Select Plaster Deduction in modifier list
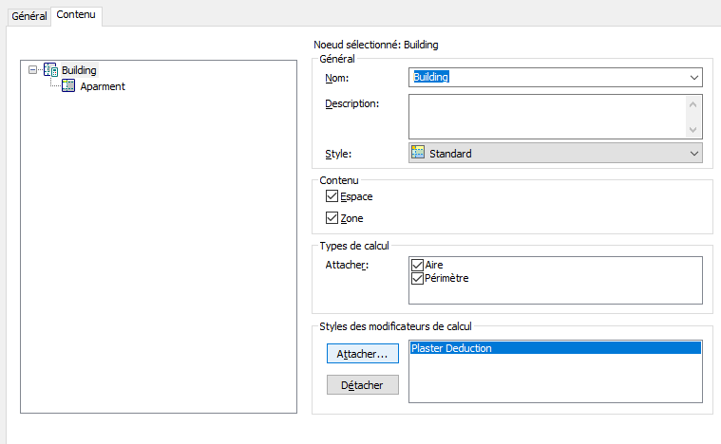This screenshot has height=444, width=721. (554, 349)
